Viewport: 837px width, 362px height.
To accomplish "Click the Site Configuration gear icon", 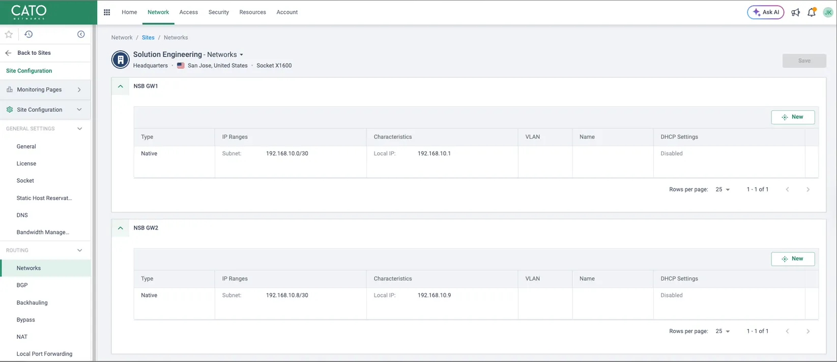I will pyautogui.click(x=10, y=110).
